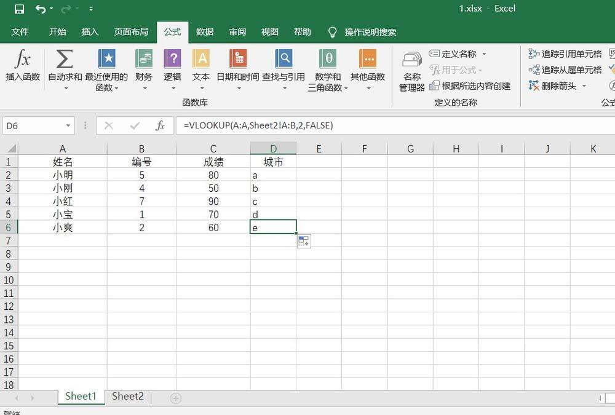Open the 最近使用的函数 star icon
This screenshot has height=415, width=615.
click(x=106, y=59)
